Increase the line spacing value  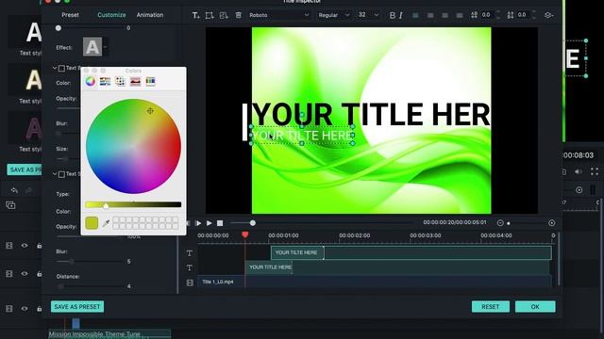[x=534, y=12]
